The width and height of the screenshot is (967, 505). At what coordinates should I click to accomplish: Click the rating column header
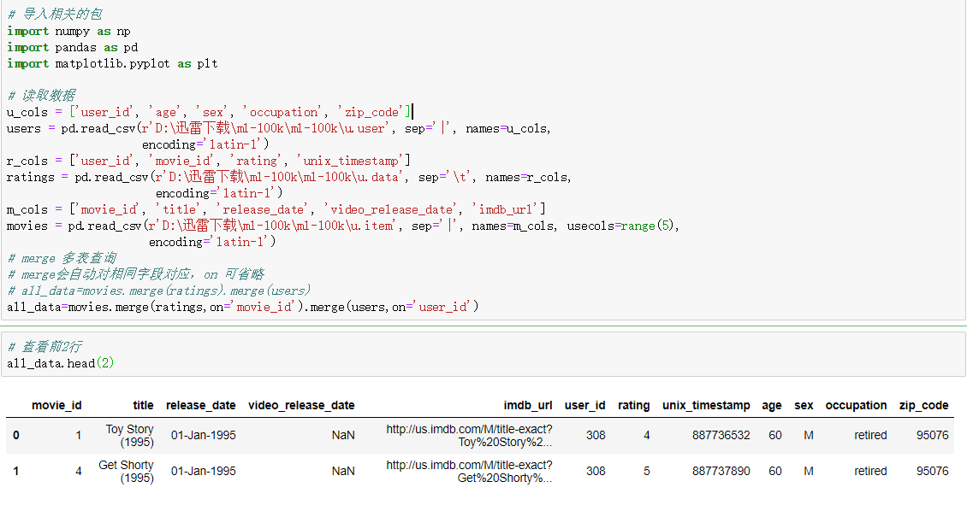point(633,406)
